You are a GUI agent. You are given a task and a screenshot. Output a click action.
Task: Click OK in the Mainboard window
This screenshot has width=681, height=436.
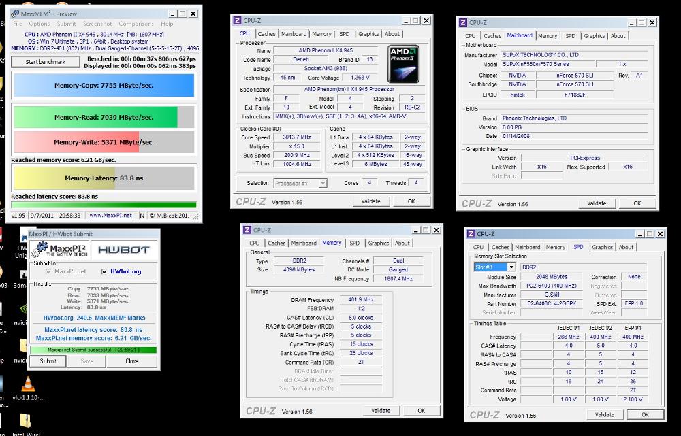[637, 203]
